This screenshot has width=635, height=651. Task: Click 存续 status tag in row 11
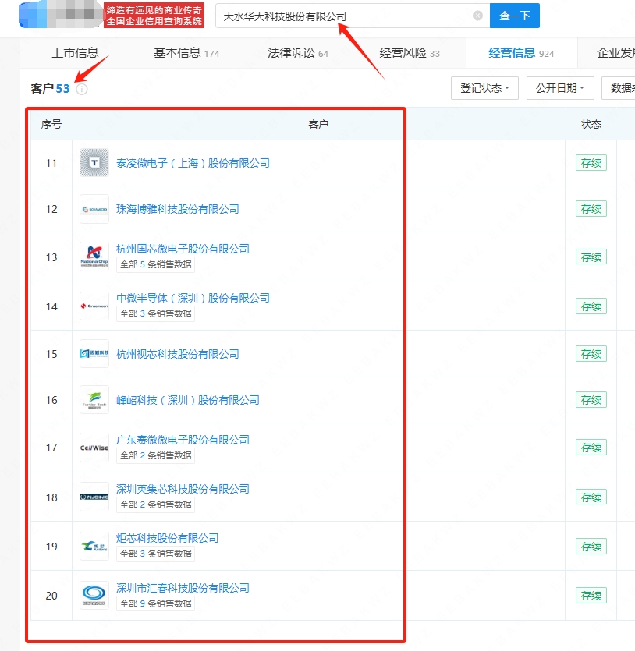(591, 163)
